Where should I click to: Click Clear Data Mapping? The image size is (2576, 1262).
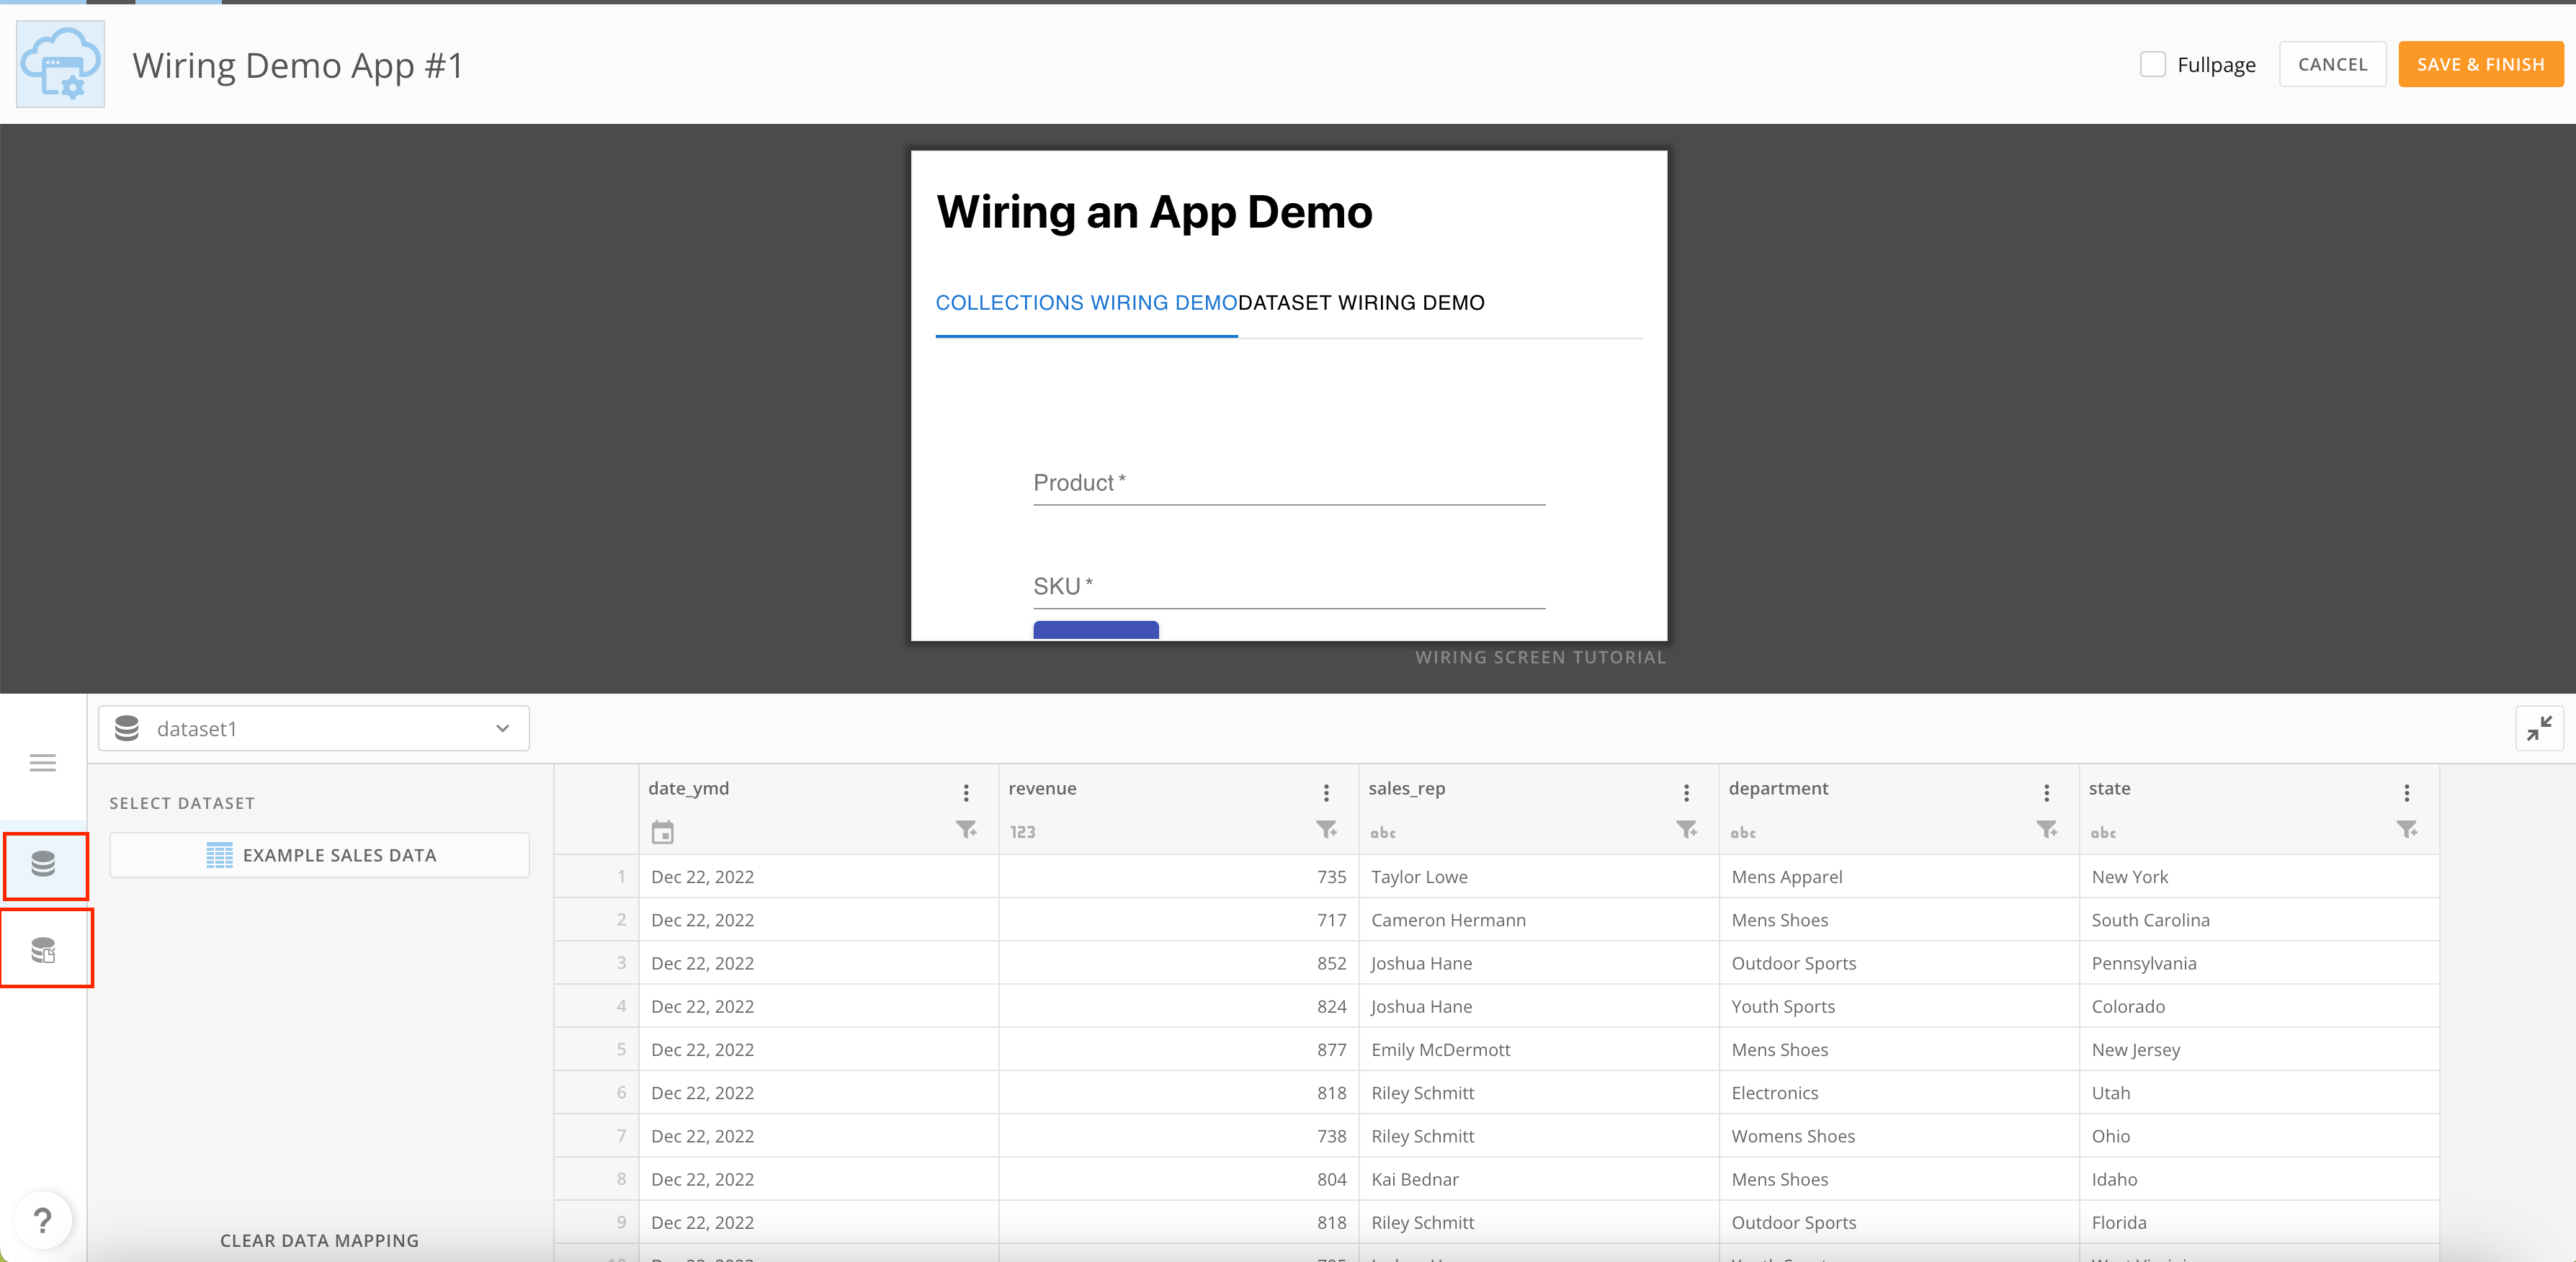click(319, 1241)
